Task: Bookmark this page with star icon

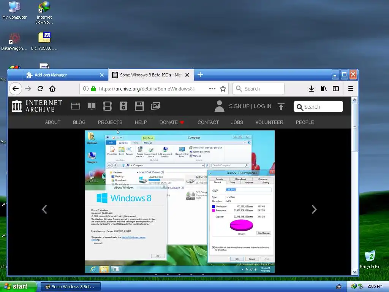Action: point(223,89)
